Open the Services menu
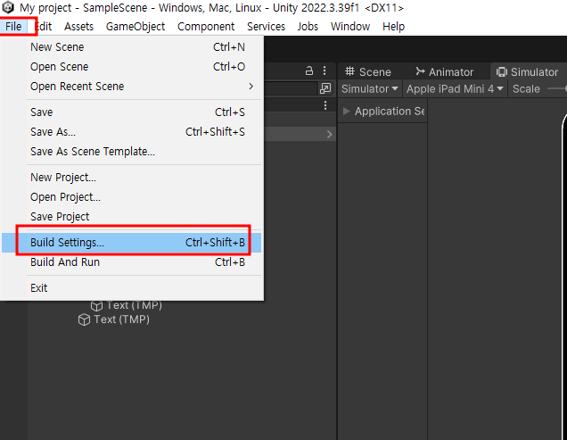Viewport: 567px width, 440px height. point(266,27)
